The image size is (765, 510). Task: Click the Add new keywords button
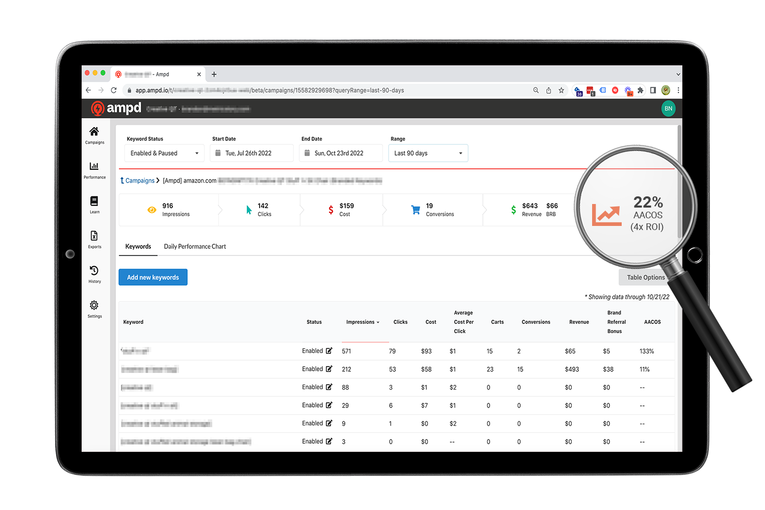pos(153,277)
